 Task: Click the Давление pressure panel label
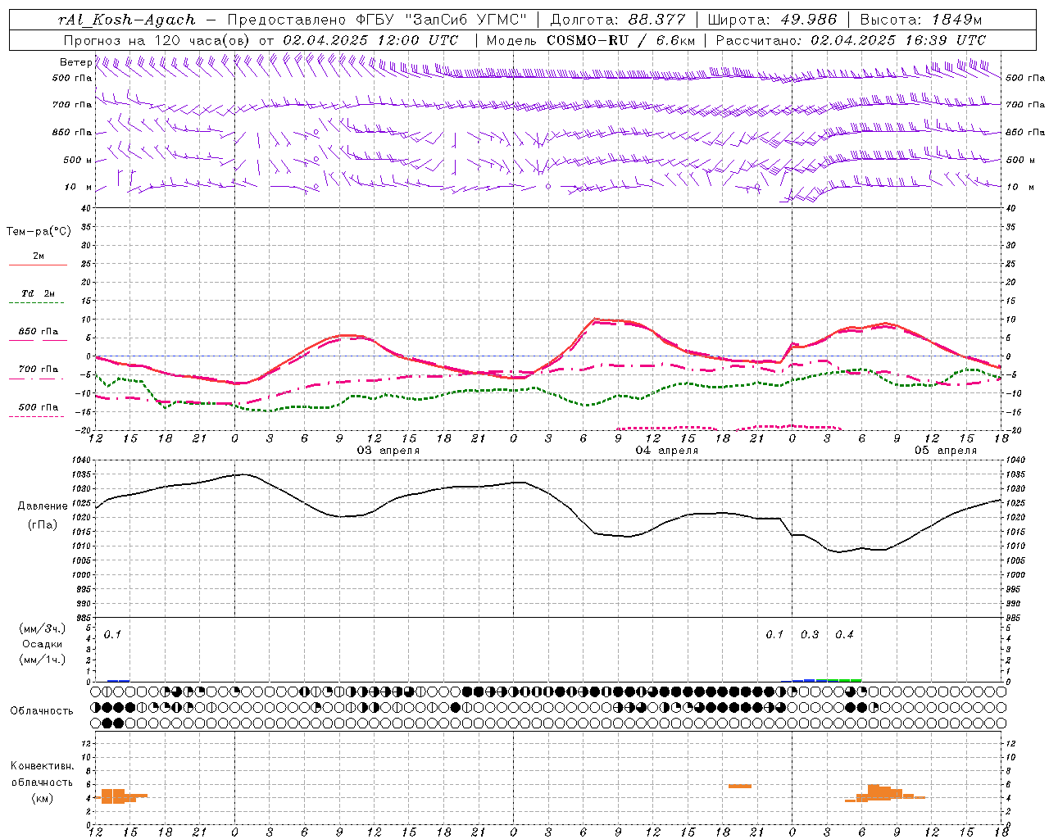pos(43,506)
